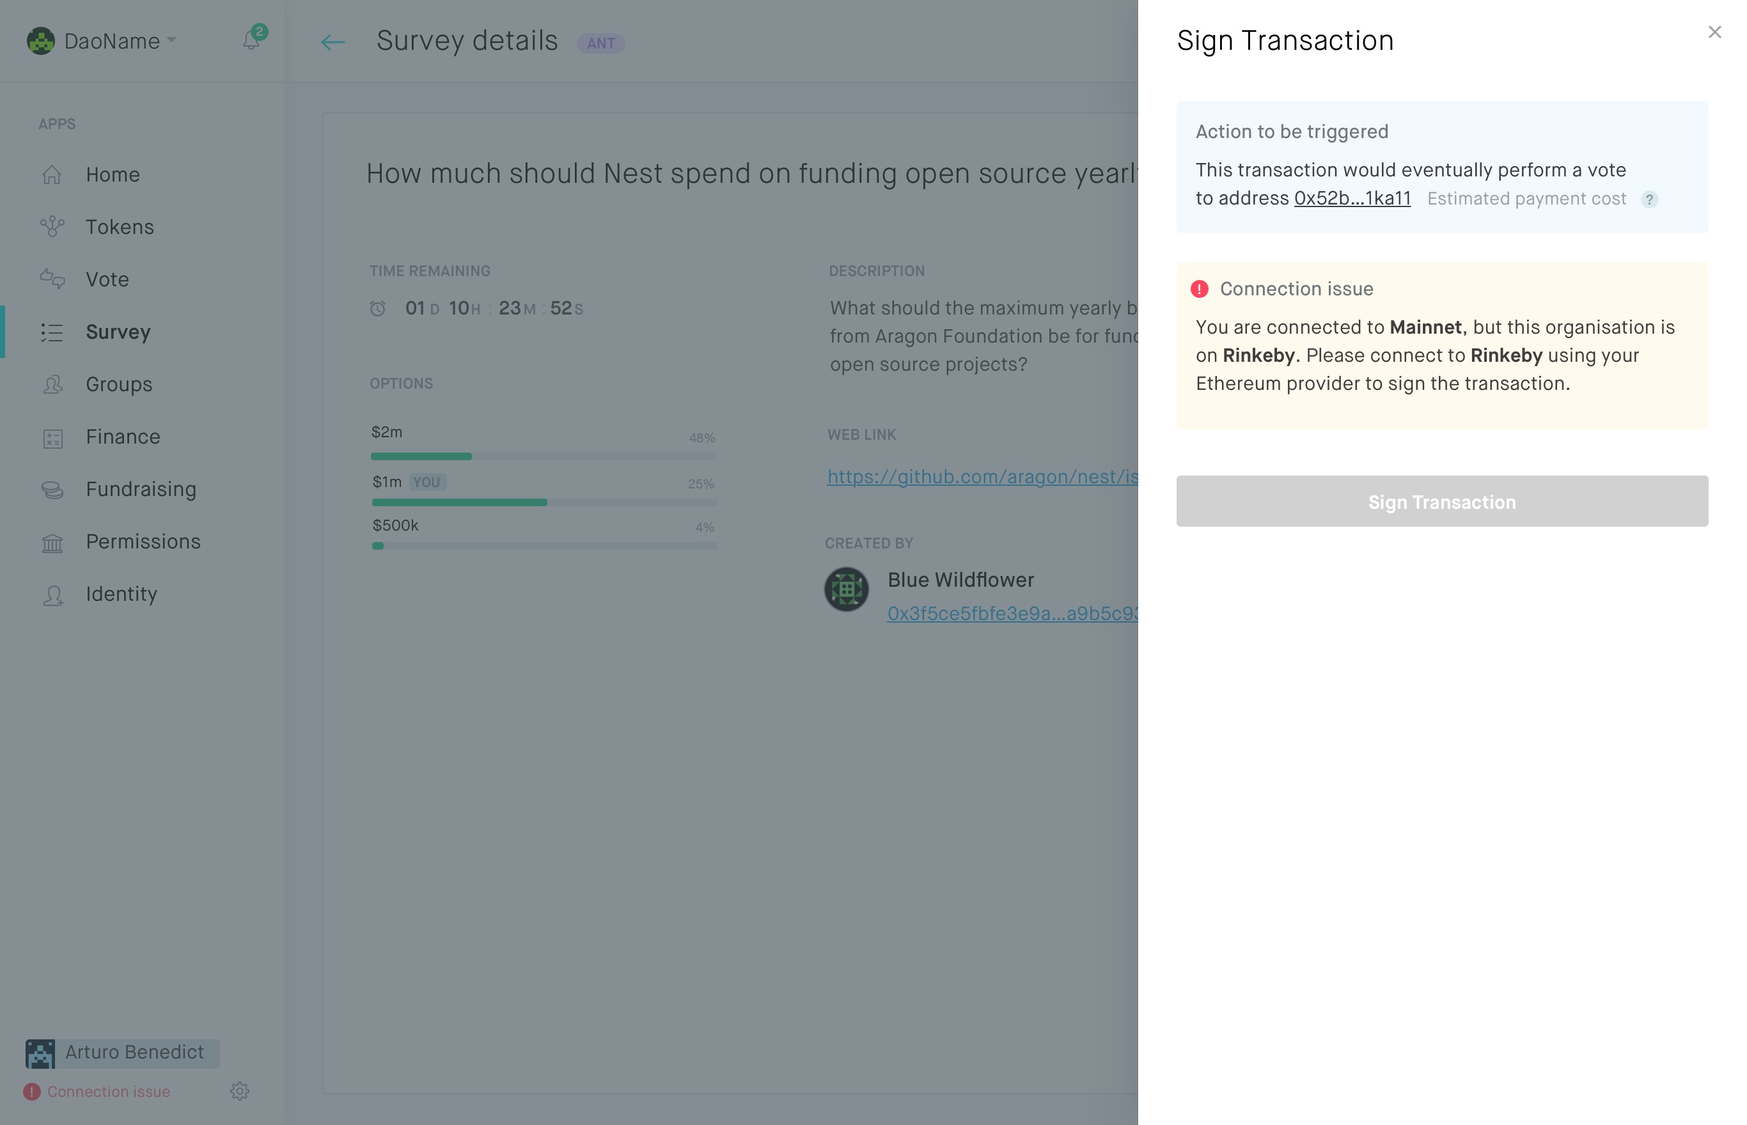The height and width of the screenshot is (1125, 1747).
Task: Click the "48%" value on $2m option
Action: pos(701,438)
